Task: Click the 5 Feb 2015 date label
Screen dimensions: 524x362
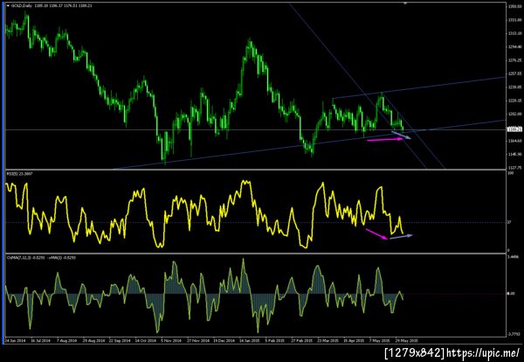Action: coord(276,340)
